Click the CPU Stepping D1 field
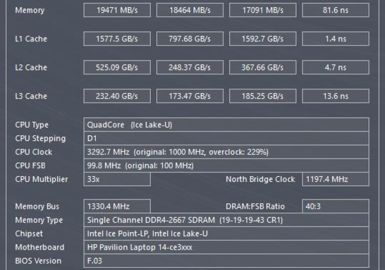385x270 pixels. (x=226, y=138)
